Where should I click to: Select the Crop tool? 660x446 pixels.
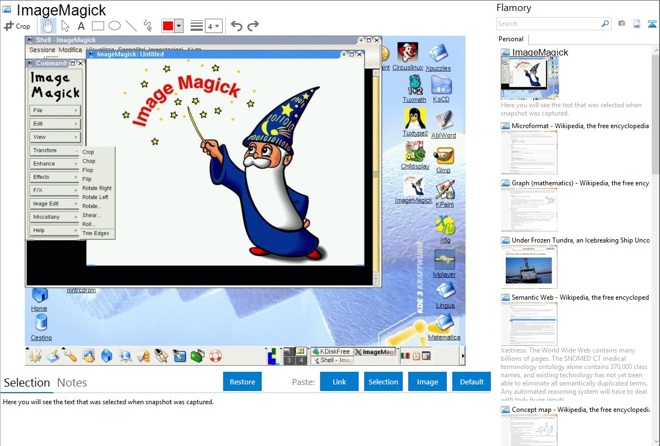tap(17, 26)
